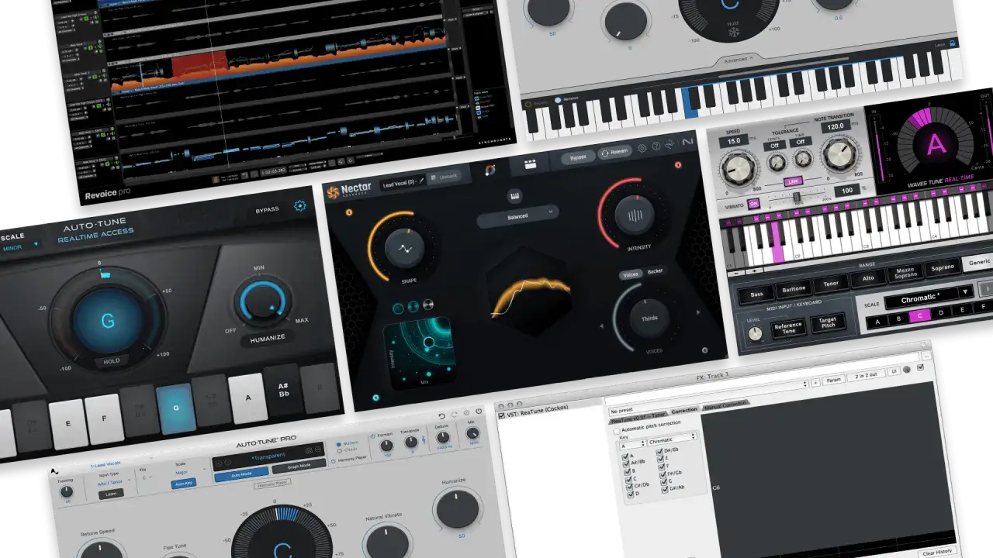Click the undo arrow in Auto-Tune Pro

[441, 417]
